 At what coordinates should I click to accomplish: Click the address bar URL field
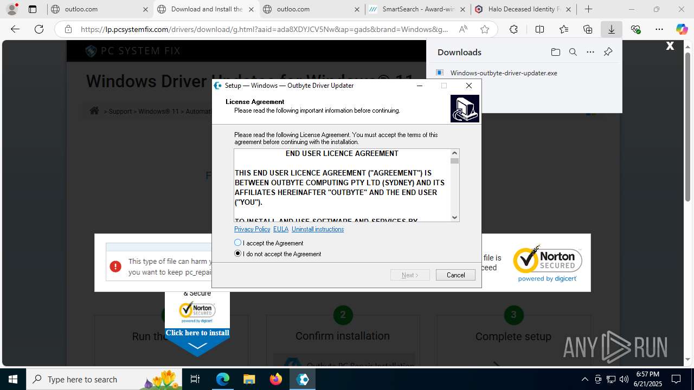265,29
